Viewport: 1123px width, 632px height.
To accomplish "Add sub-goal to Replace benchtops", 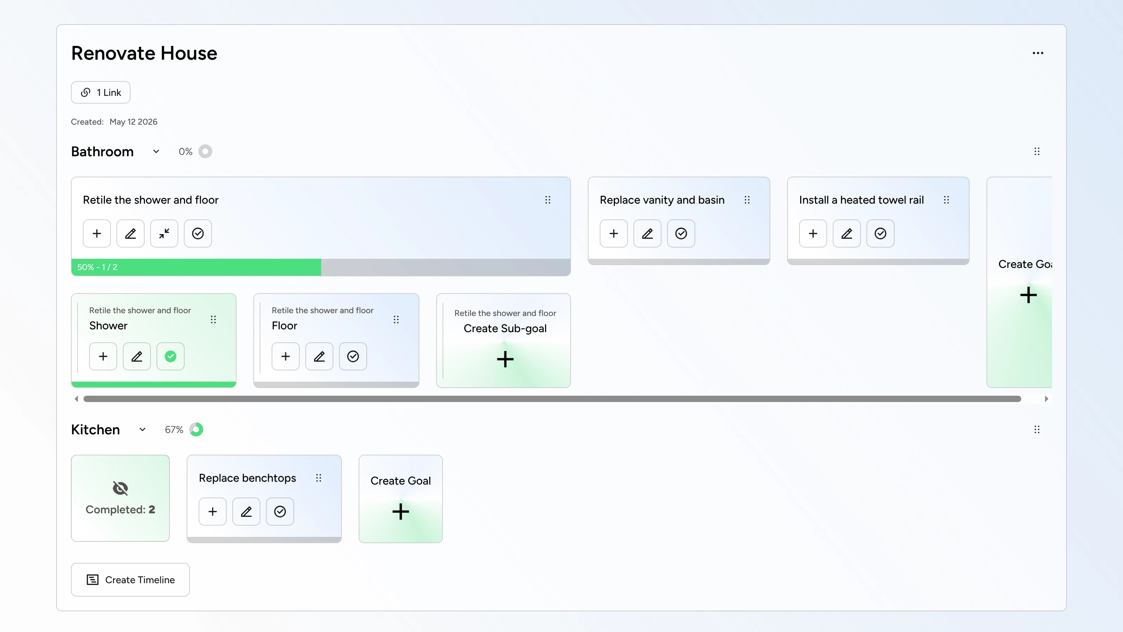I will point(213,512).
